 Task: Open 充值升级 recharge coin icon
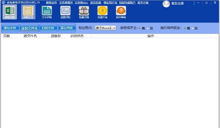tap(102, 12)
